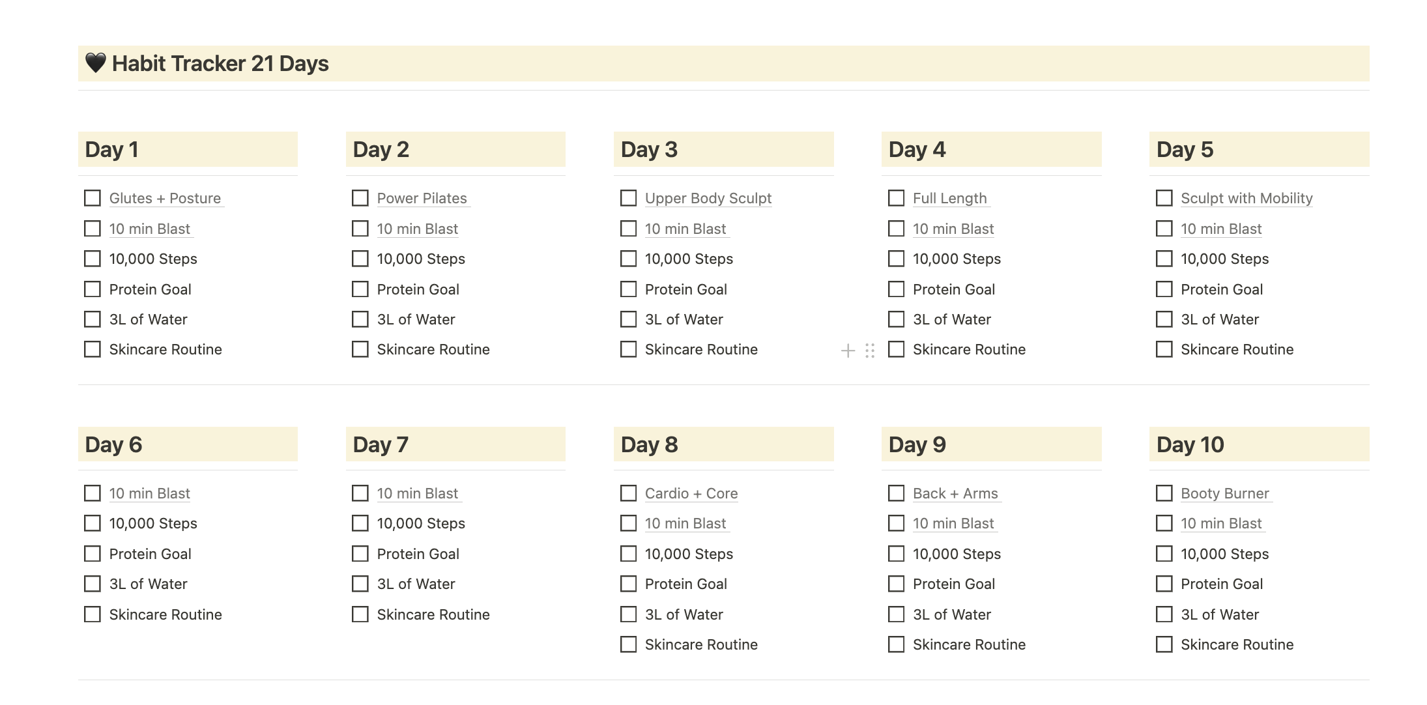Check 10 min Blast under Day 6

point(91,493)
